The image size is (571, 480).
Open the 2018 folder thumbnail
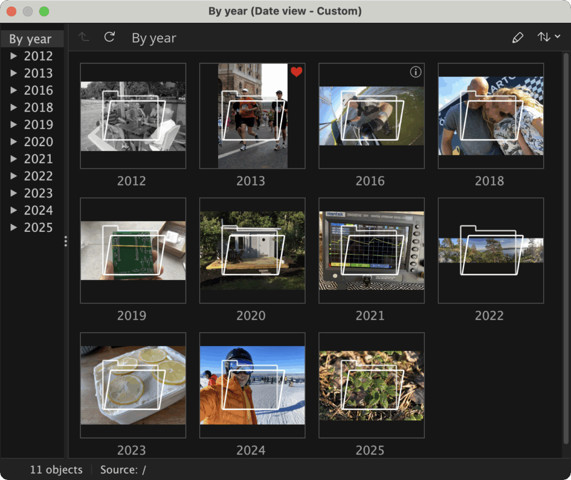(x=491, y=116)
